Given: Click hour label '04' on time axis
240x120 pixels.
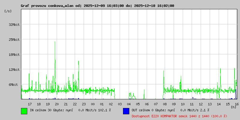Looking at the screenshot, I should (129, 104).
